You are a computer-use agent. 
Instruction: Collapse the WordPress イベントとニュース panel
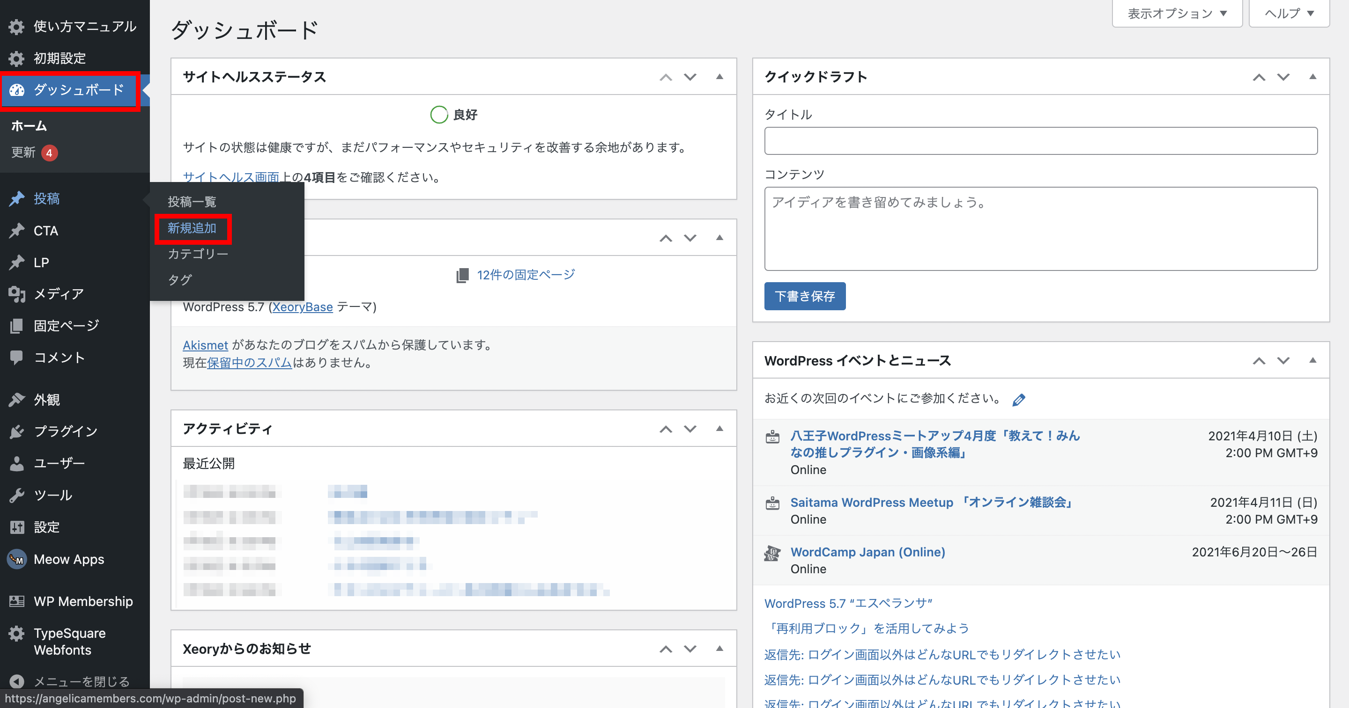pyautogui.click(x=1313, y=360)
